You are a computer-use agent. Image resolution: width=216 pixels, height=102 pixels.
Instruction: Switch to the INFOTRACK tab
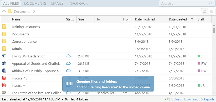pyautogui.click(x=78, y=3)
